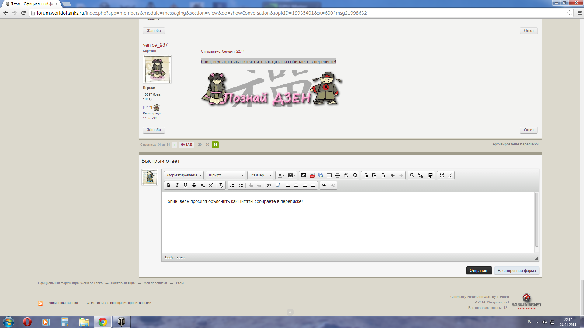The width and height of the screenshot is (584, 328).
Task: Jump to first page arrow «
Action: pos(174,145)
